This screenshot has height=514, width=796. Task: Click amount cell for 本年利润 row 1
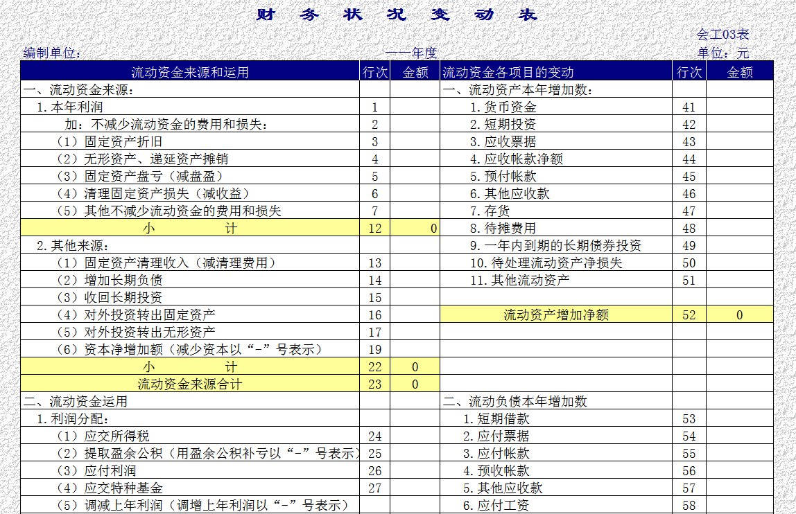pyautogui.click(x=415, y=107)
